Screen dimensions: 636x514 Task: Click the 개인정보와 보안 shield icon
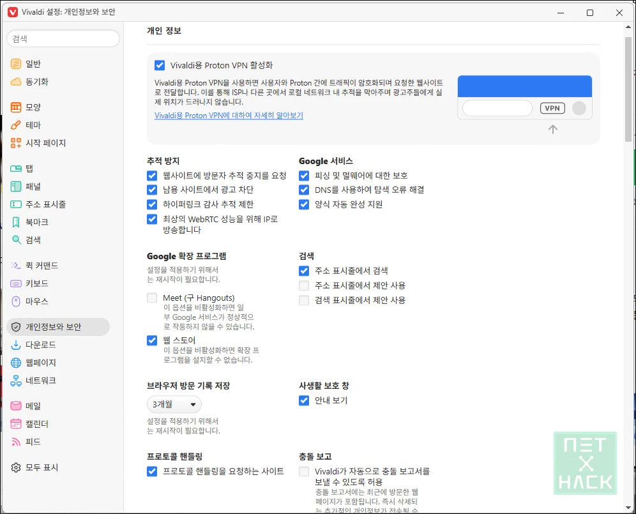click(x=16, y=326)
